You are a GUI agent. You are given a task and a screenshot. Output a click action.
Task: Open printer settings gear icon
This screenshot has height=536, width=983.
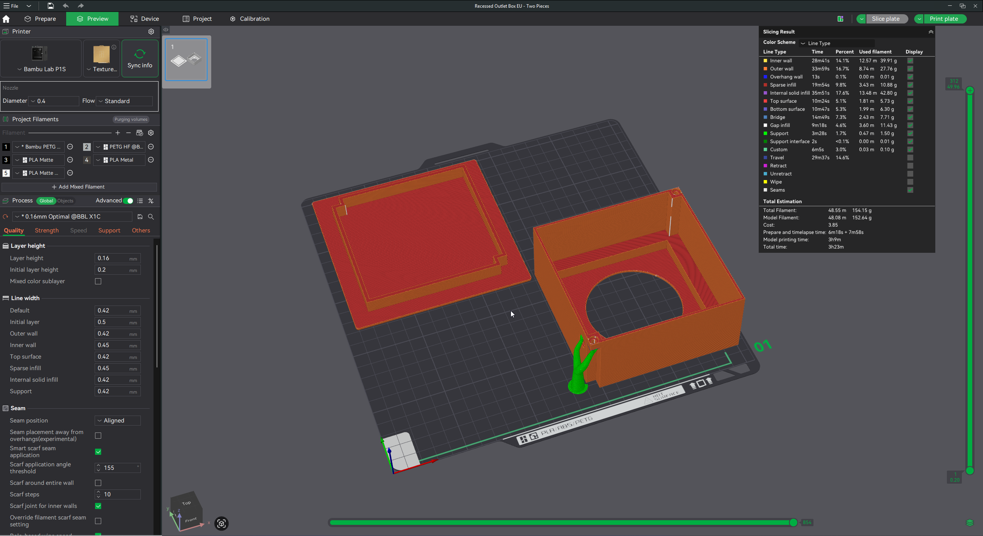click(151, 32)
